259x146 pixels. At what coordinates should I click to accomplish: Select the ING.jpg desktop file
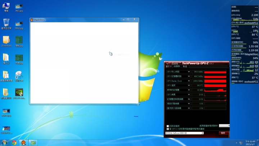19,8
